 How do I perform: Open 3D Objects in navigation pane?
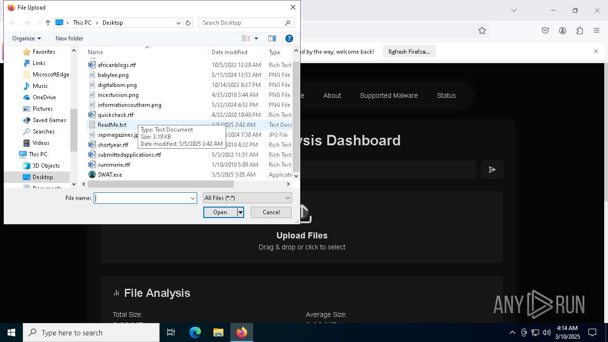(x=46, y=166)
